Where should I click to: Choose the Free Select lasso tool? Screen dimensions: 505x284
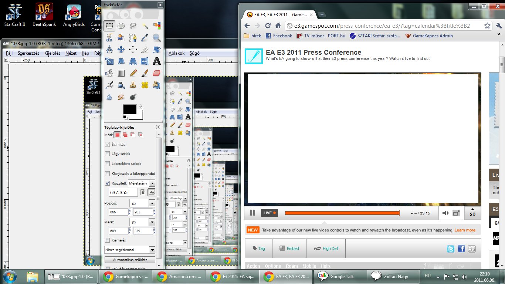point(133,26)
